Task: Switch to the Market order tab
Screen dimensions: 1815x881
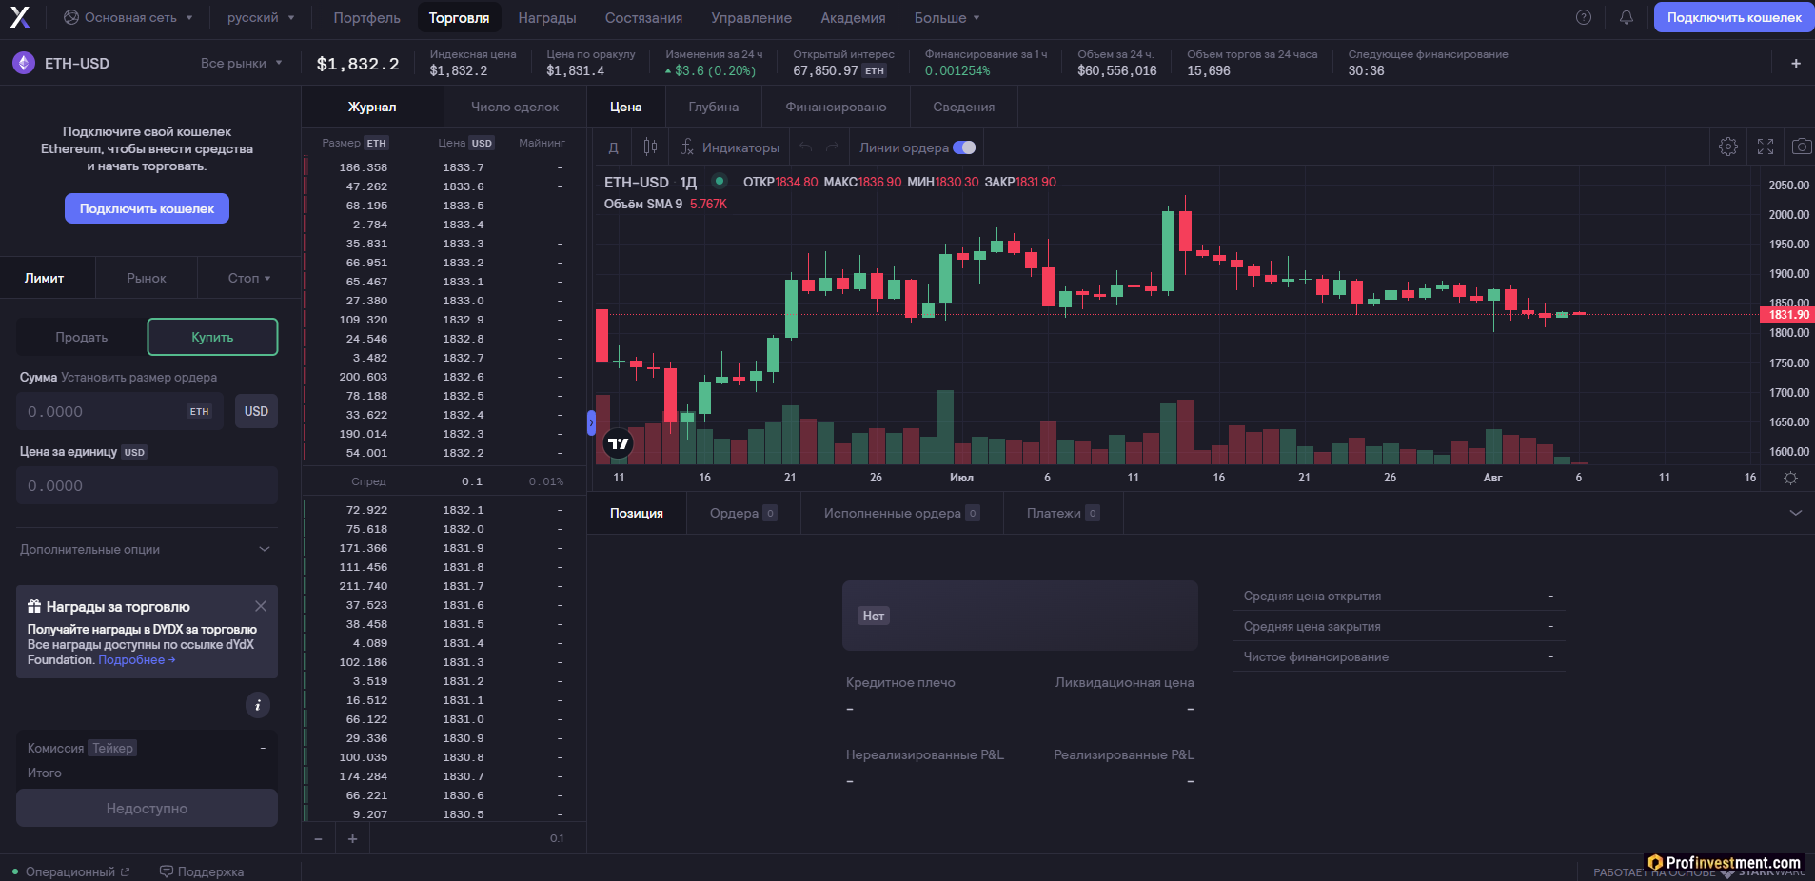Action: coord(147,278)
